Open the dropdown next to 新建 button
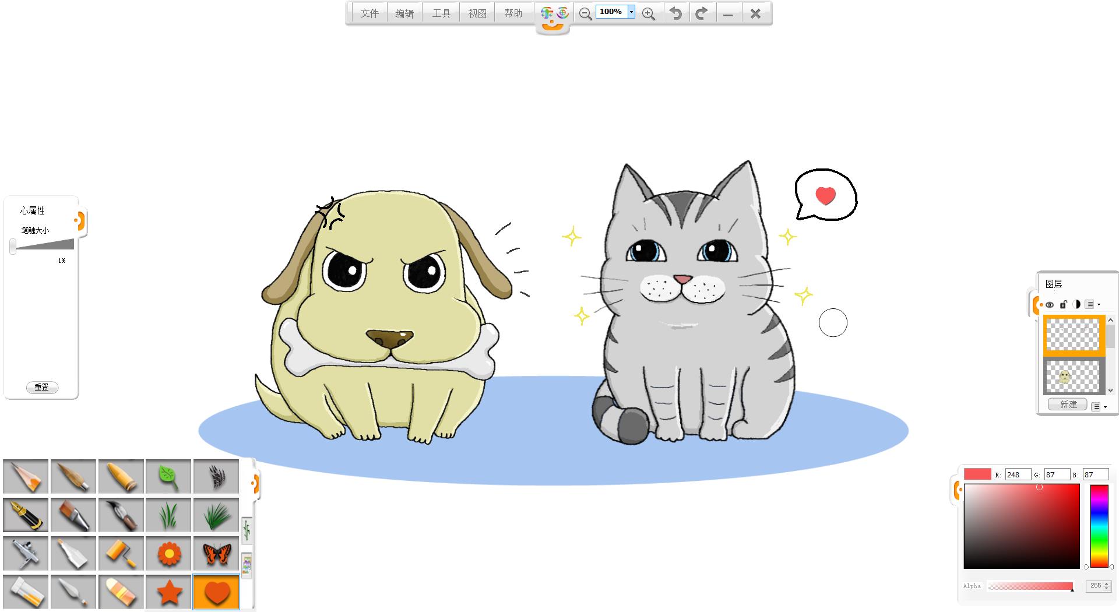1119x612 pixels. [x=1099, y=406]
